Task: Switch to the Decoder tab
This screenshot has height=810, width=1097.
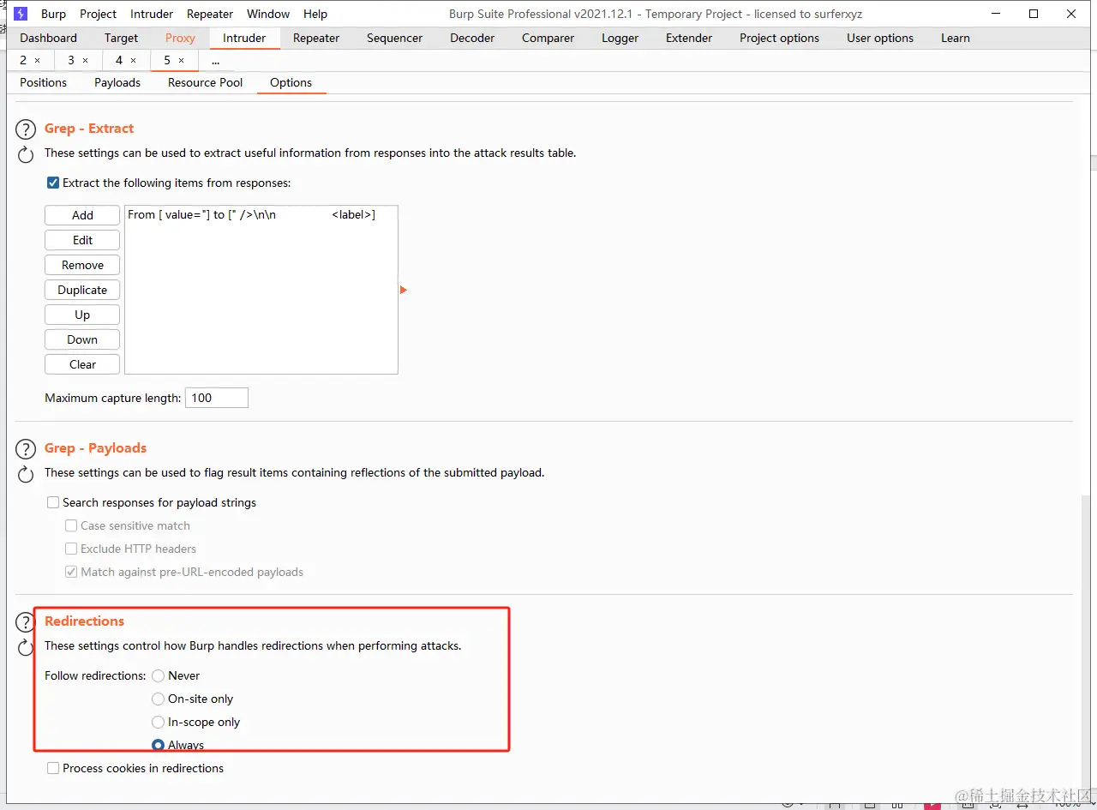Action: [x=472, y=38]
